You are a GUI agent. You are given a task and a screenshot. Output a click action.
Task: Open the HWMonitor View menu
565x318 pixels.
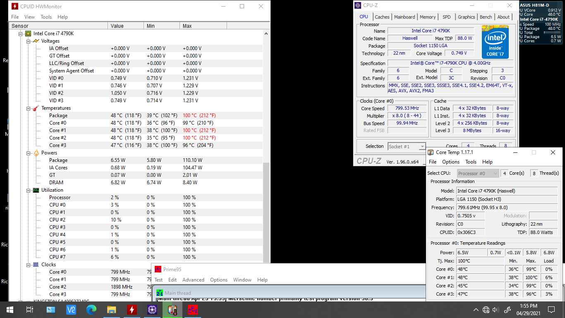coord(30,17)
